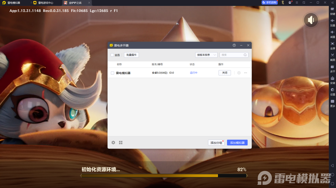This screenshot has width=336, height=188.
Task: Click search magnifier icon in multi-opener
Action: (245, 55)
